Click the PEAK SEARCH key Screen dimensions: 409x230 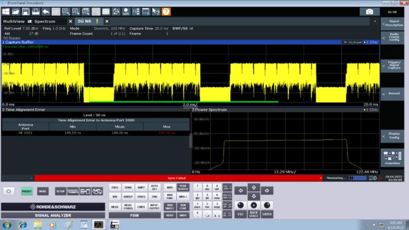pyautogui.click(x=183, y=187)
